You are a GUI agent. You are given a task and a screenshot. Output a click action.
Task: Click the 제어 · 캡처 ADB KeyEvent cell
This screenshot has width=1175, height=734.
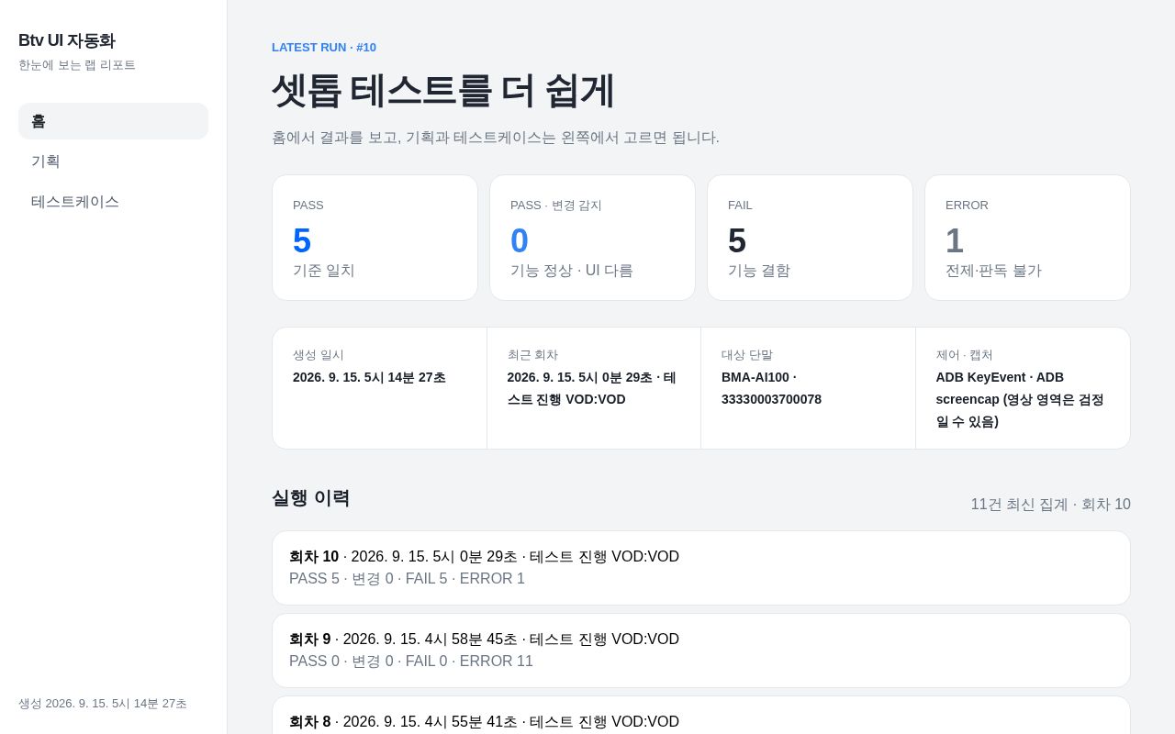click(1023, 388)
